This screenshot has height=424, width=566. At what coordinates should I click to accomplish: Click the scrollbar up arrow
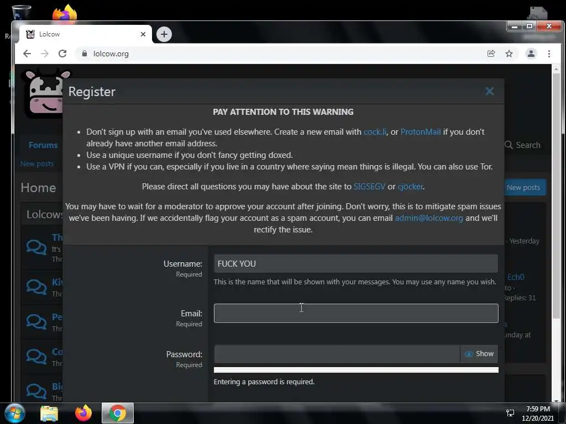click(556, 68)
